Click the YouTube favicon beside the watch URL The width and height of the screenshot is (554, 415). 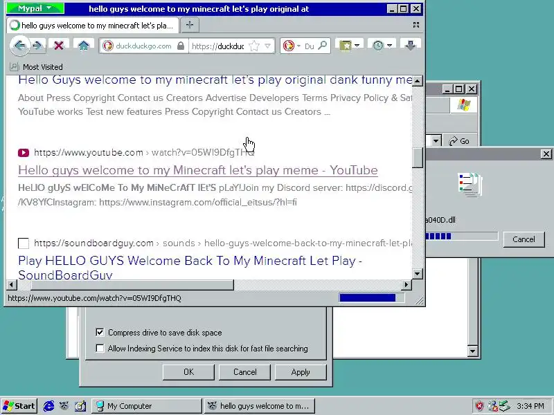24,152
